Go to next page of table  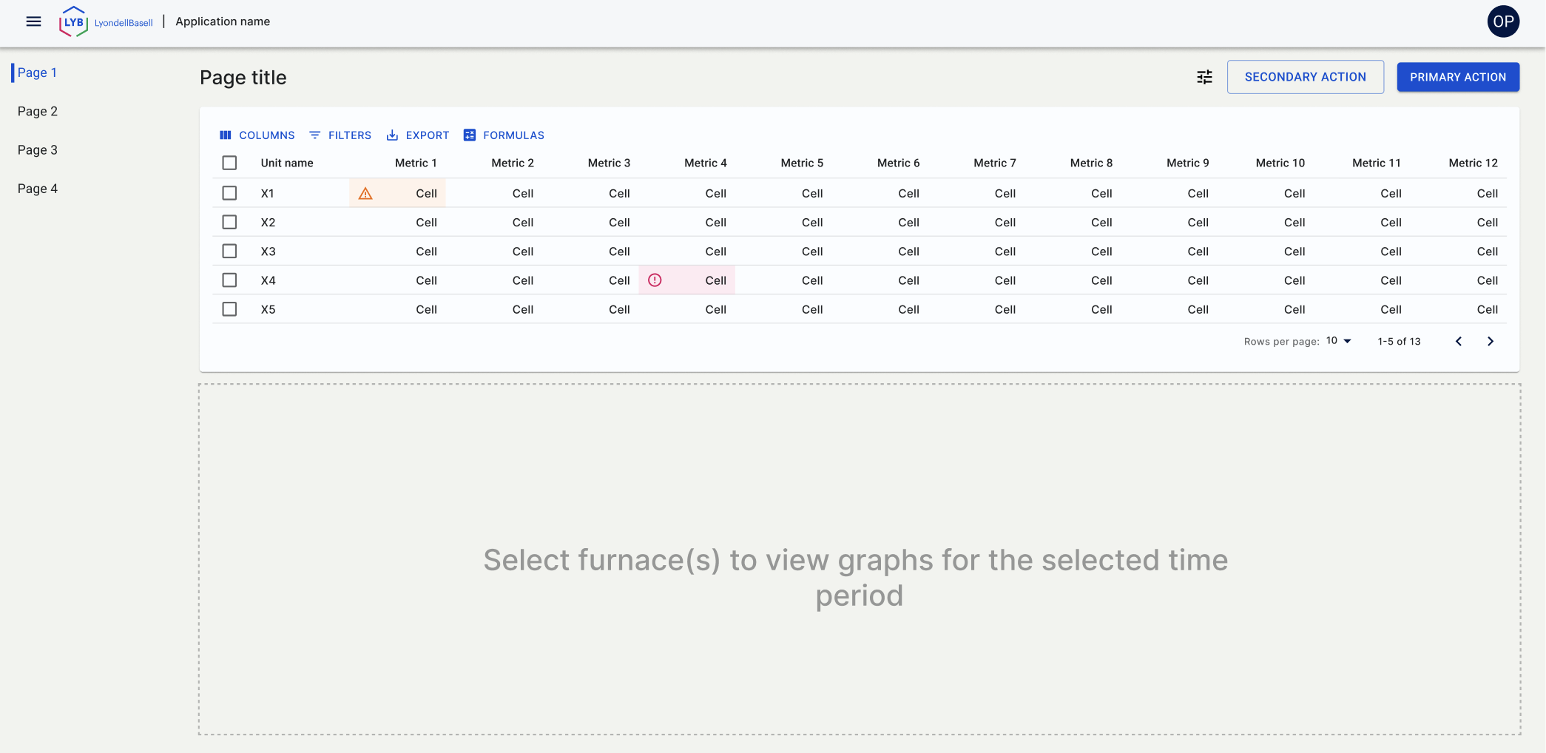pos(1491,341)
